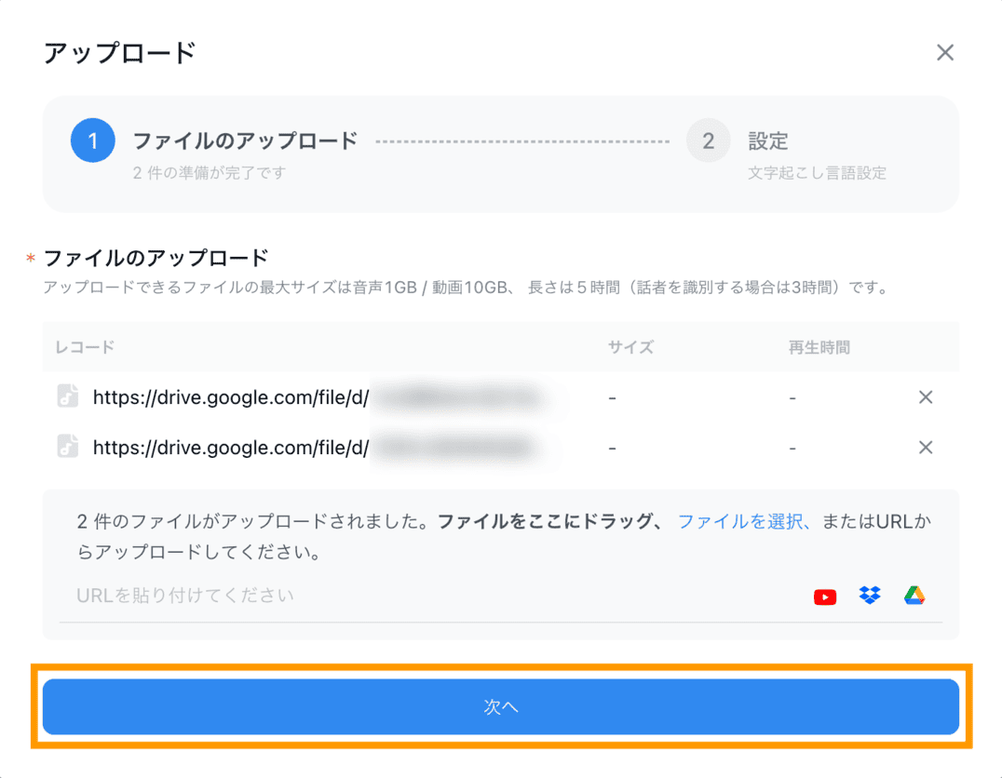Viewport: 1002px width, 778px height.
Task: Click the audio file icon in first row
Action: tap(68, 396)
